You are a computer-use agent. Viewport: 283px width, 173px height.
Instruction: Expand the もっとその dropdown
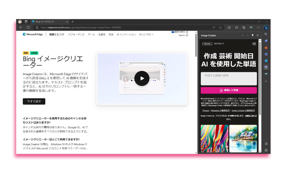146,34
